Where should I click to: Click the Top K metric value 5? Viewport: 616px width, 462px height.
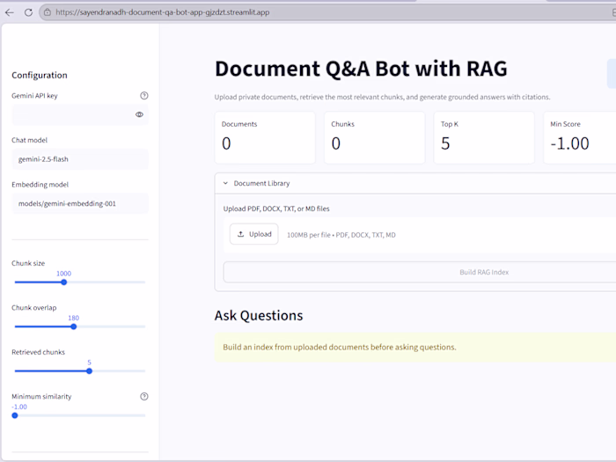[x=445, y=143]
